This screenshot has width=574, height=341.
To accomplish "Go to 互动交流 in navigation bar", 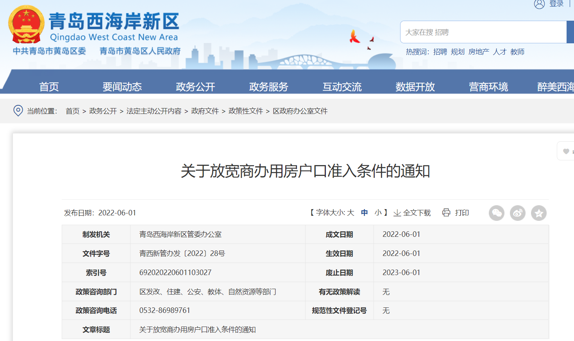I will pyautogui.click(x=342, y=87).
